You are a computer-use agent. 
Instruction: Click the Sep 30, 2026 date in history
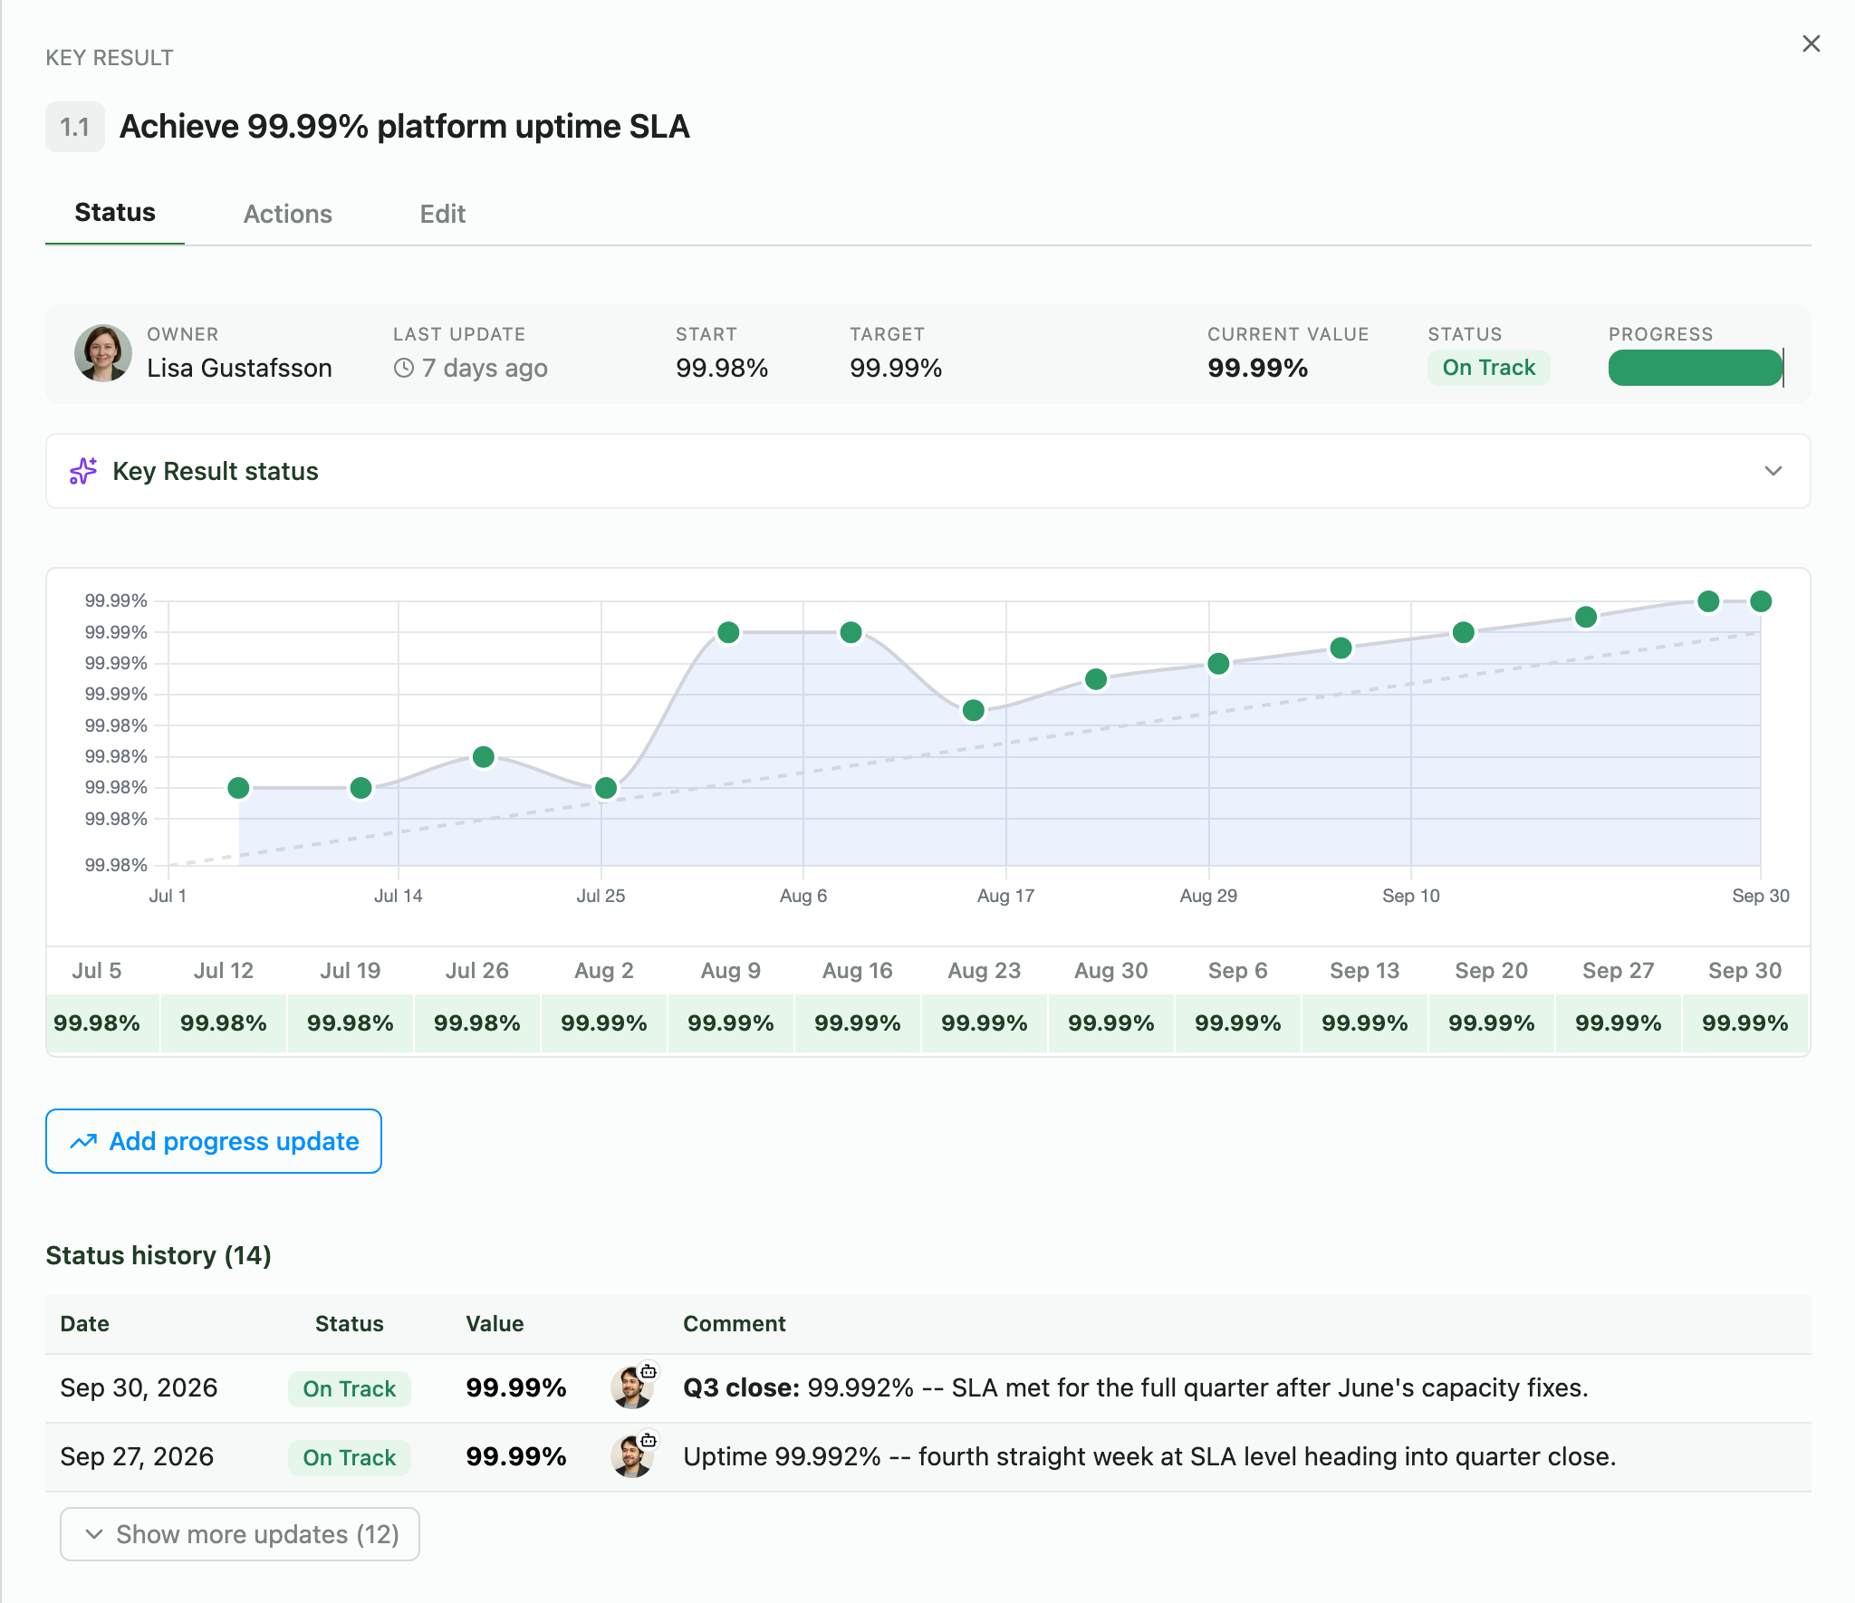pyautogui.click(x=139, y=1388)
